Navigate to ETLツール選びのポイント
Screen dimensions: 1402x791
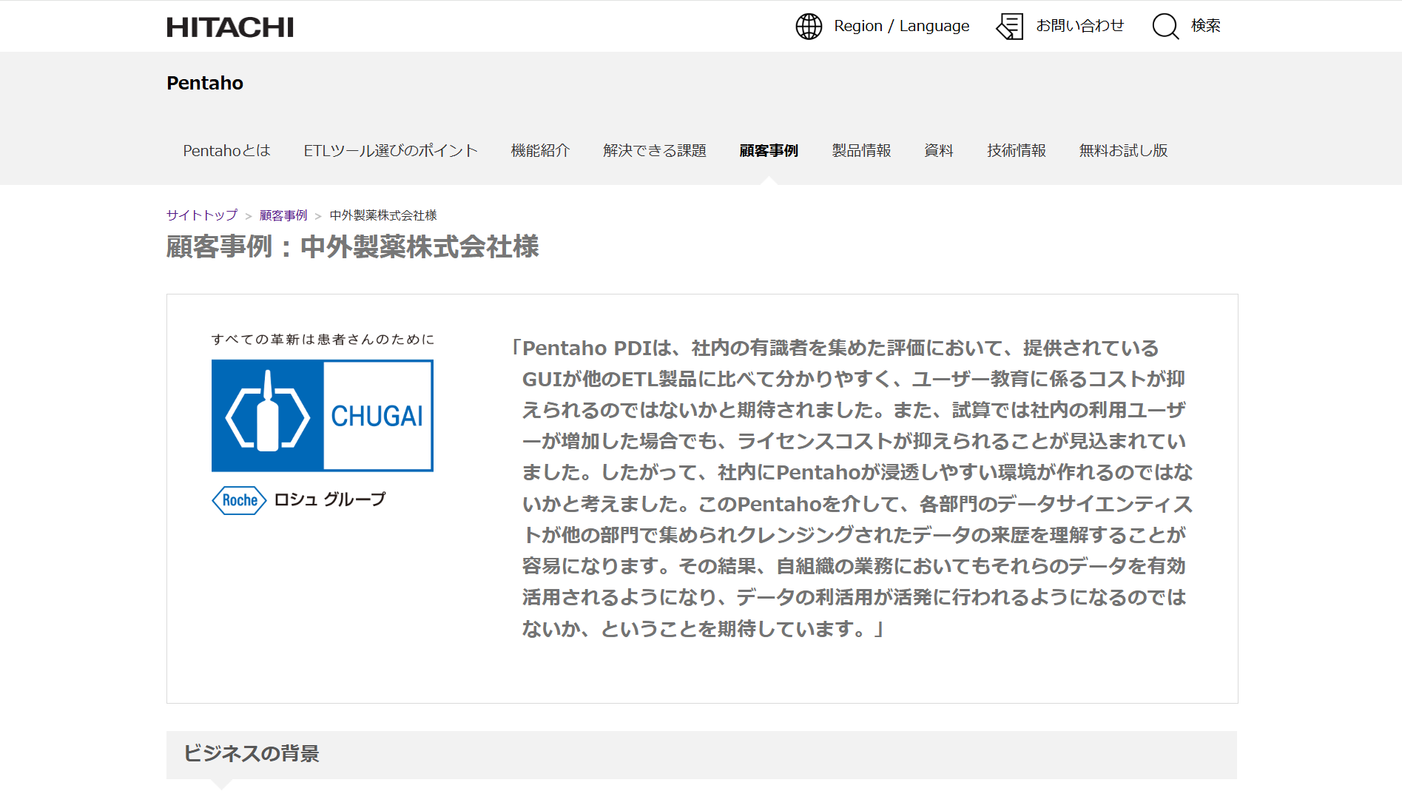coord(390,150)
